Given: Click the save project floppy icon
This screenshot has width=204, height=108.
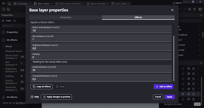Looking at the screenshot, I should point(9,9).
